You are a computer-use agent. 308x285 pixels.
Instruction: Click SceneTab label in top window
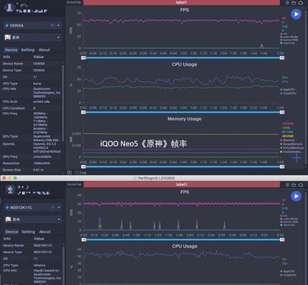74,2
